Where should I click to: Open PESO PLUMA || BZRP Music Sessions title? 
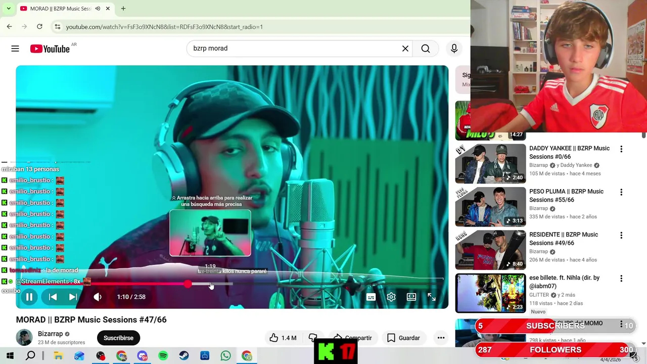tap(566, 196)
